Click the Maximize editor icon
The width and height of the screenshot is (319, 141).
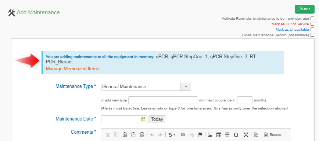[x=246, y=134]
